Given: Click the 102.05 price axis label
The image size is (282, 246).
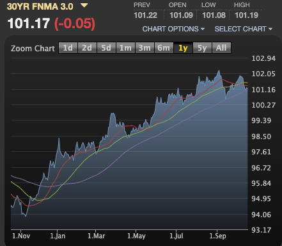Looking at the screenshot, I should 263,74.
